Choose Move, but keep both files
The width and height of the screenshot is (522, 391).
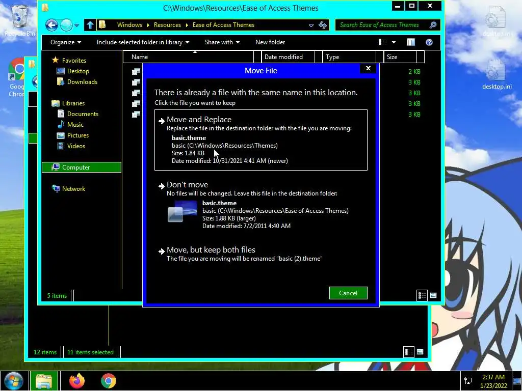pyautogui.click(x=260, y=254)
